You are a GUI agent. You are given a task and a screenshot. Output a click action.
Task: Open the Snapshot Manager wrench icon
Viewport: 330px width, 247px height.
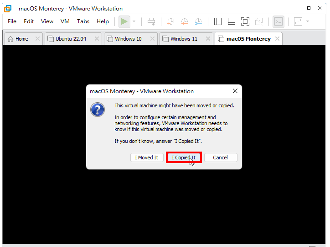click(x=198, y=21)
